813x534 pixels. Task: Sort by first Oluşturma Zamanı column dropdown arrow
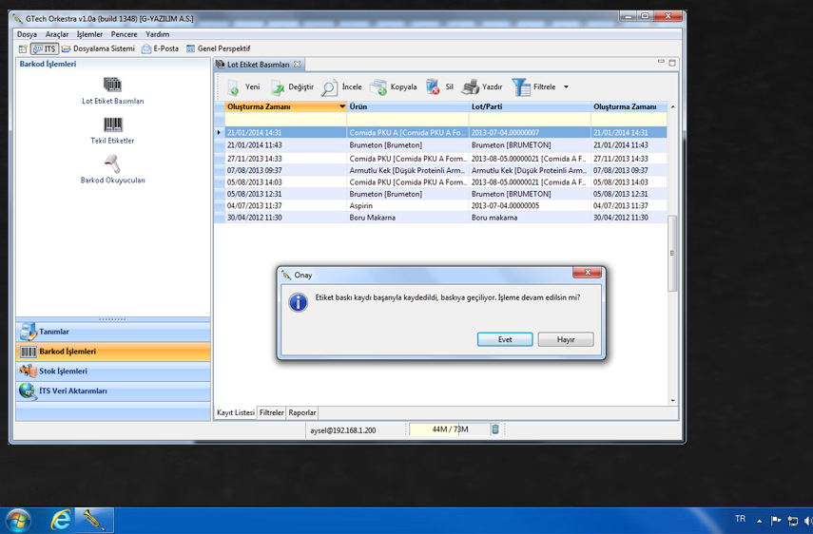click(342, 106)
